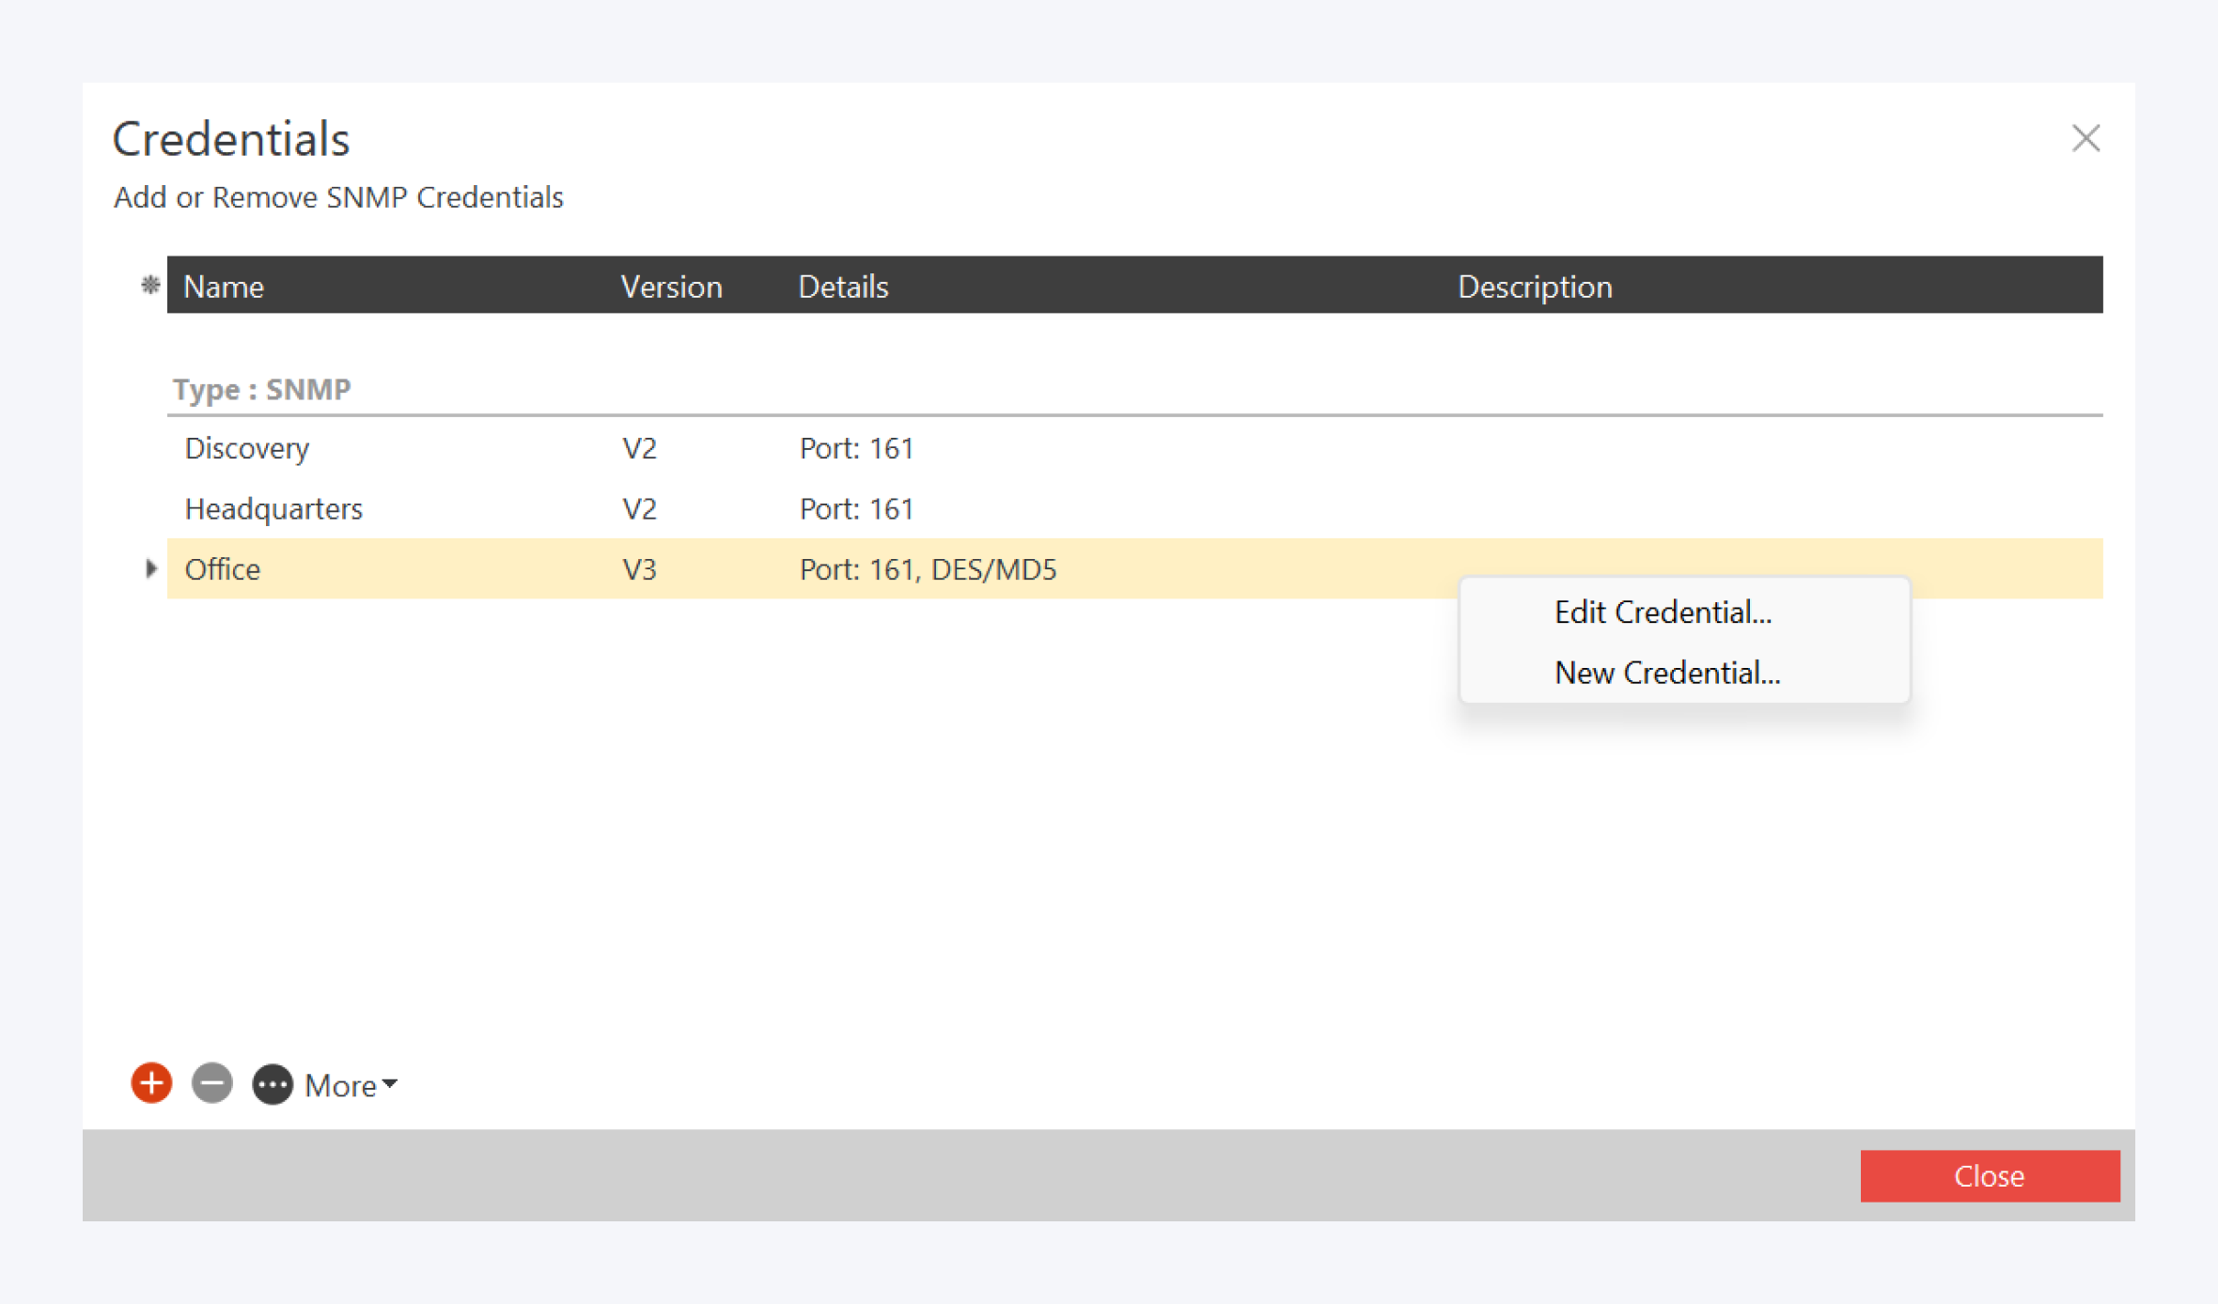Sort credentials by the Name column
Viewport: 2218px width, 1304px height.
point(224,285)
